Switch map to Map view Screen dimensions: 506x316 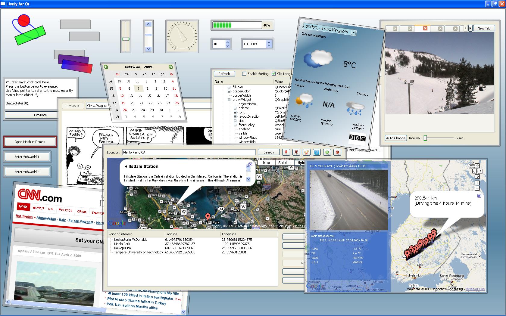(x=266, y=163)
